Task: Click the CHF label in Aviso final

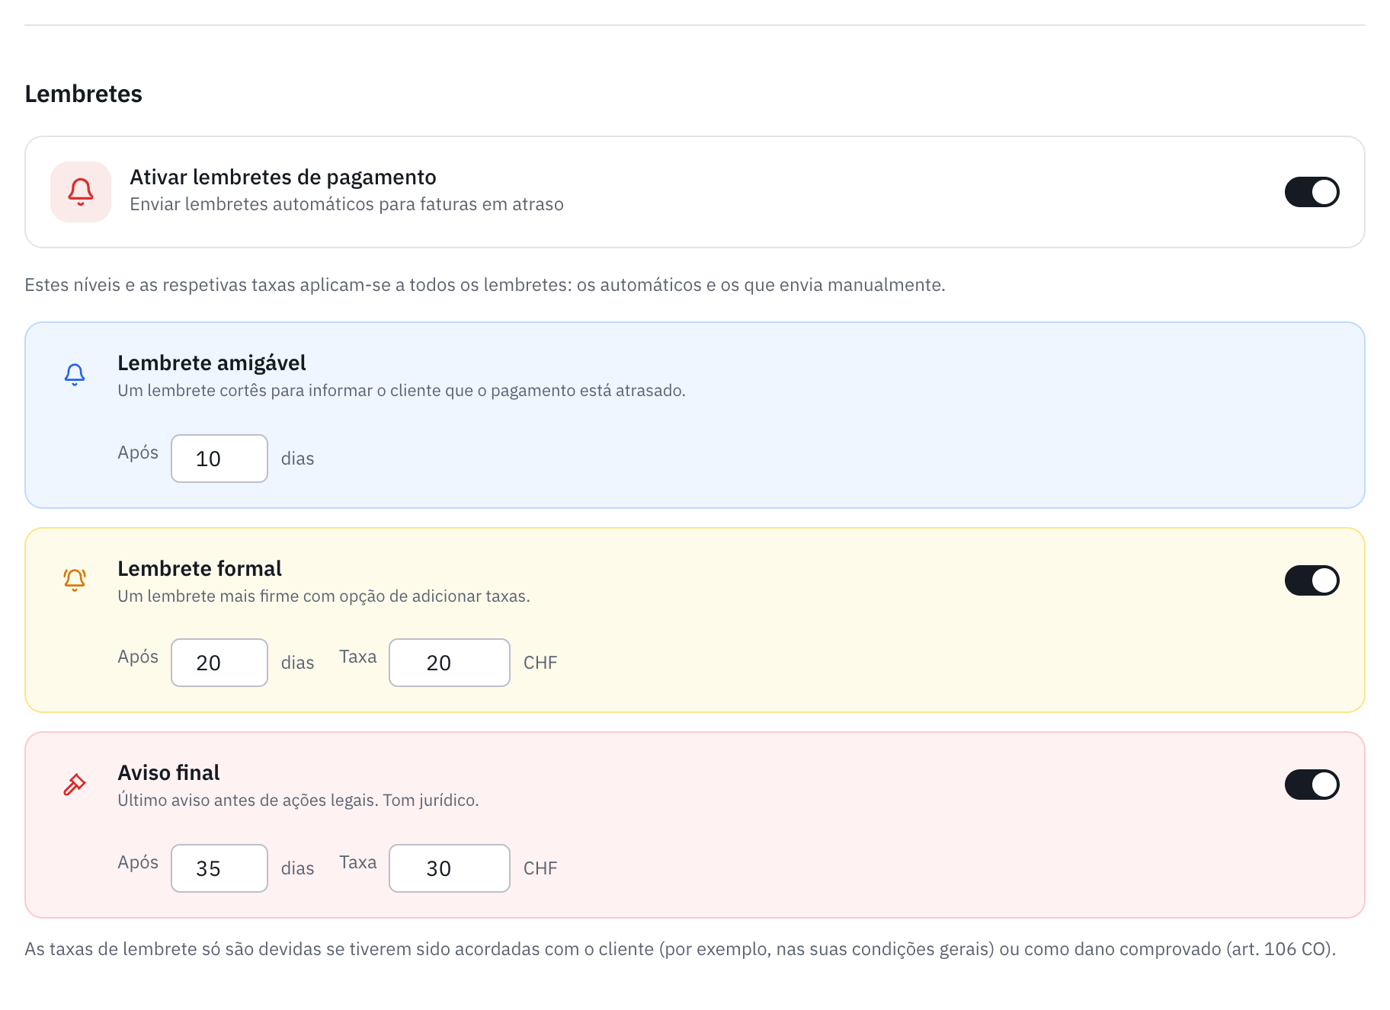Action: pos(540,868)
